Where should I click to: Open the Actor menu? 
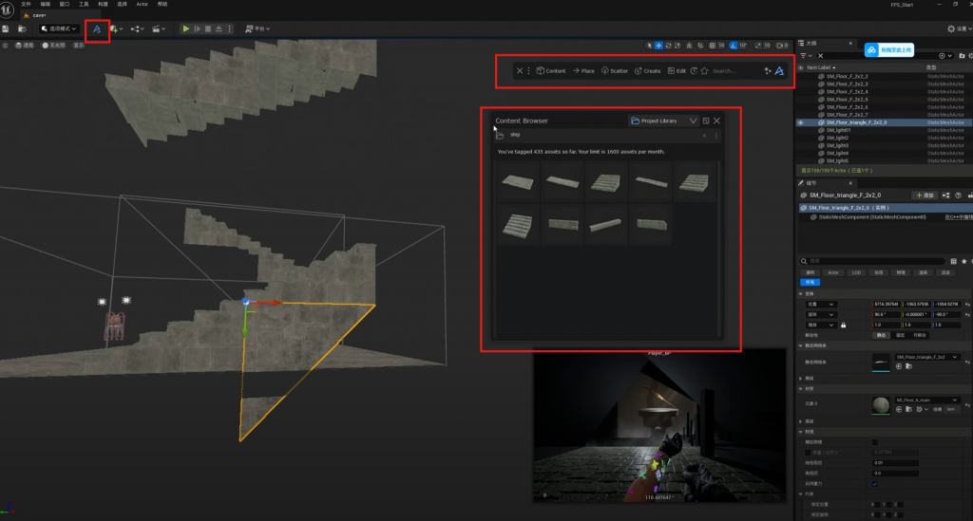[143, 5]
